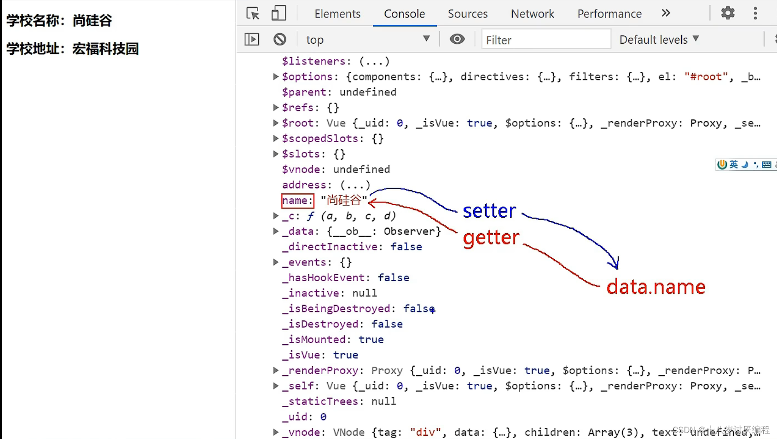This screenshot has height=439, width=777.
Task: Invoke the address getter (...)
Action: click(355, 185)
